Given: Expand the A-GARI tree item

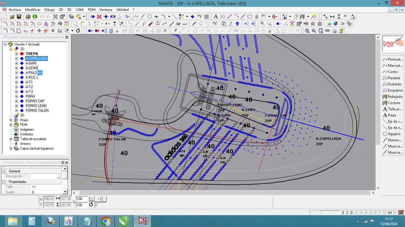Looking at the screenshot, I should 16,63.
